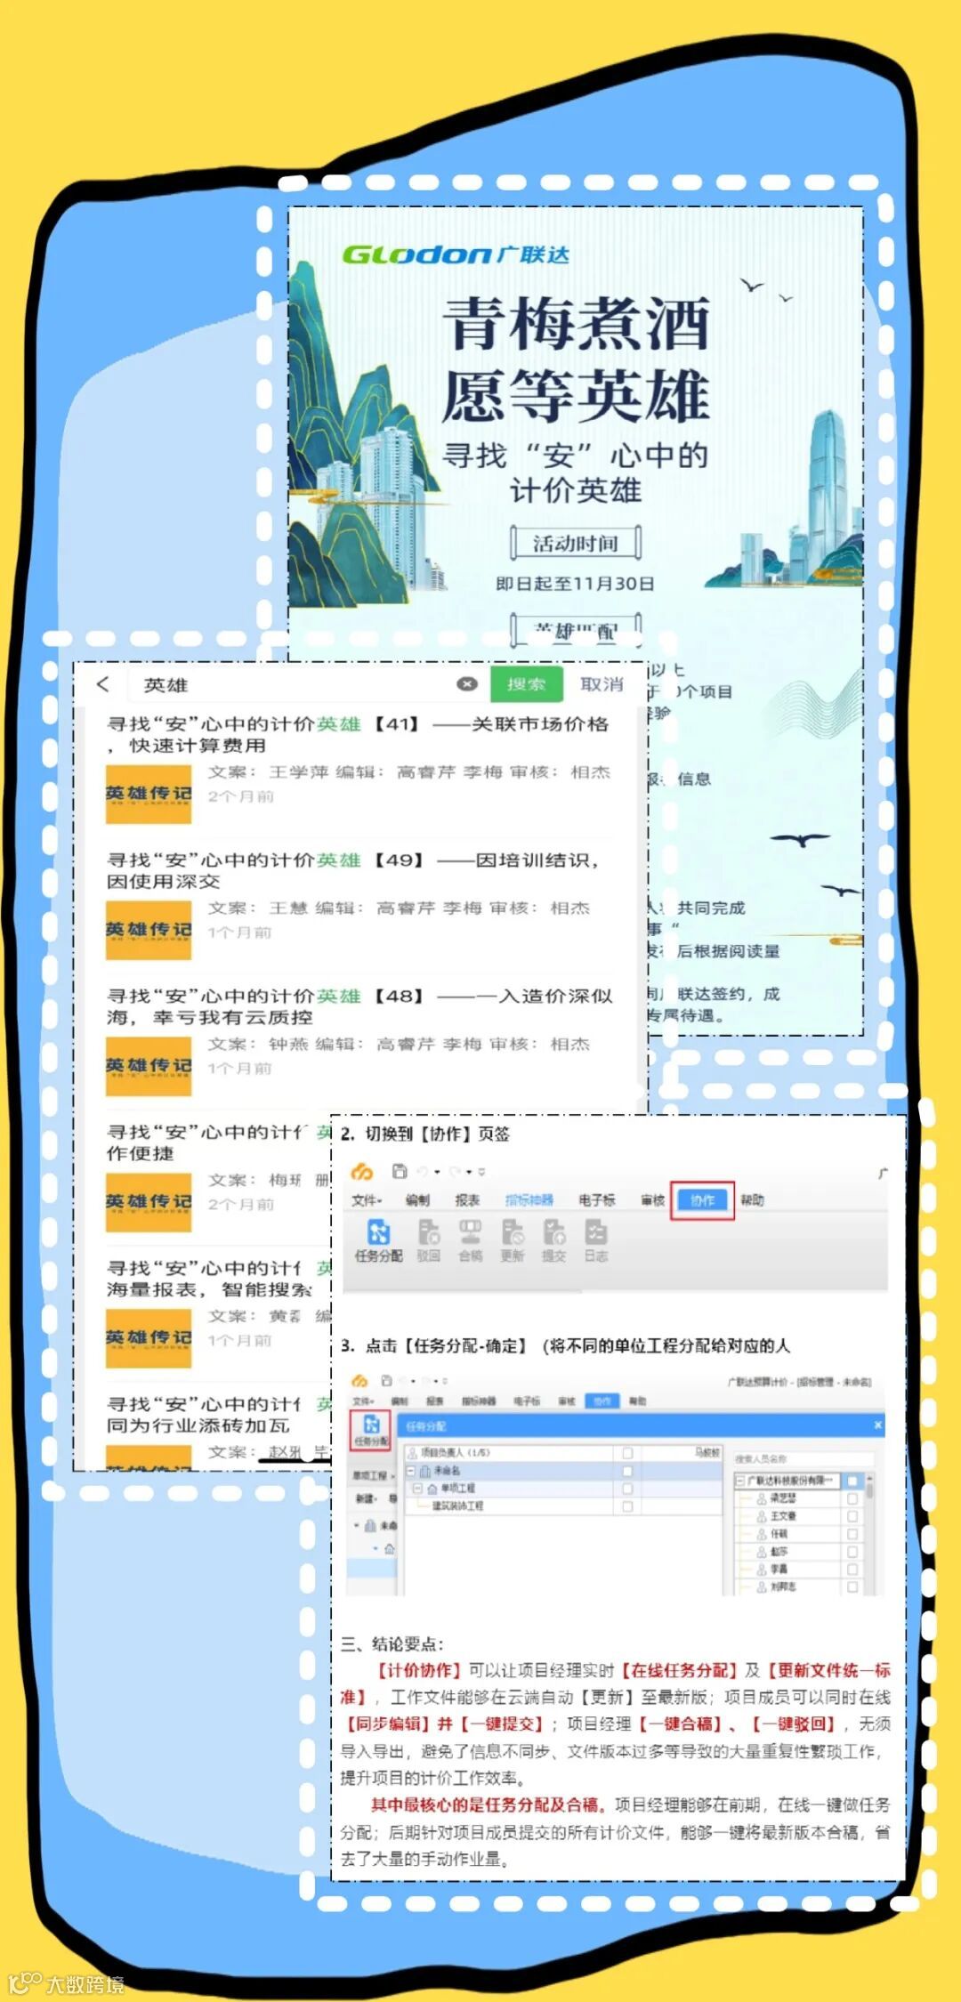Tick the checkbox for the 未命名 row
The height and width of the screenshot is (2002, 961).
tap(627, 1471)
